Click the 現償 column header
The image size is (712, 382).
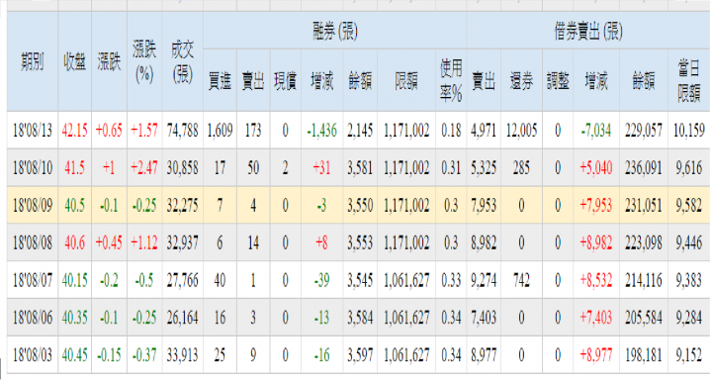(x=285, y=81)
